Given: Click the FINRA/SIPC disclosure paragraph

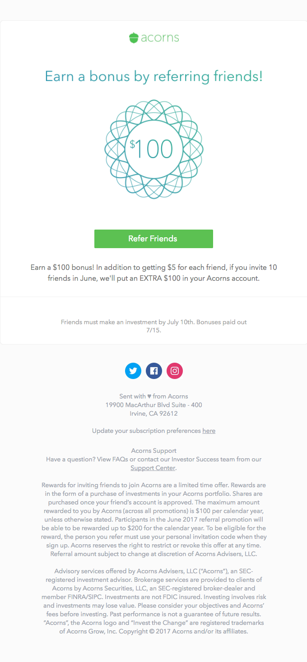Looking at the screenshot, I should click(x=153, y=601).
